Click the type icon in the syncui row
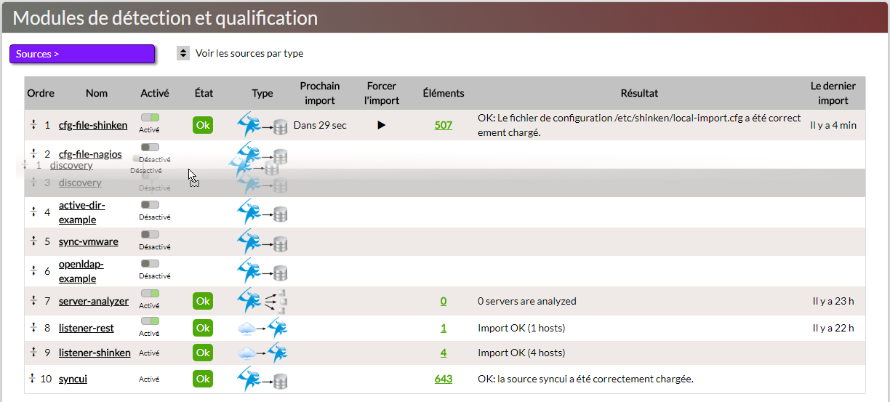 tap(262, 379)
